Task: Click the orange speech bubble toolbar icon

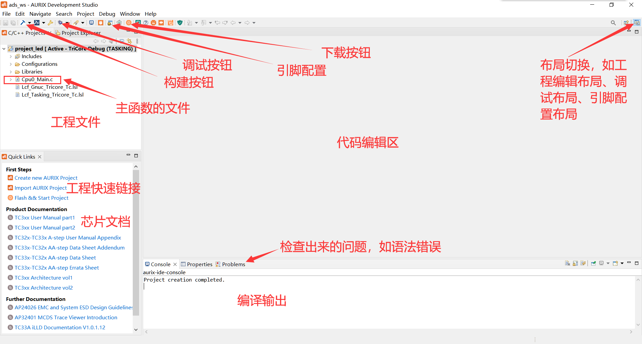Action: [x=161, y=23]
